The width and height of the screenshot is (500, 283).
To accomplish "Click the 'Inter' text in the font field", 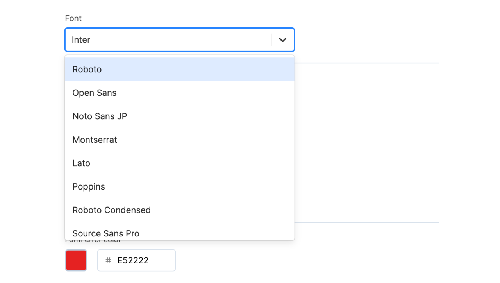I will [x=81, y=40].
